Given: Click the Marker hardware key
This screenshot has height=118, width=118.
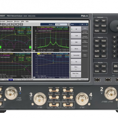Looking at the screenshot, I should click(x=97, y=56).
